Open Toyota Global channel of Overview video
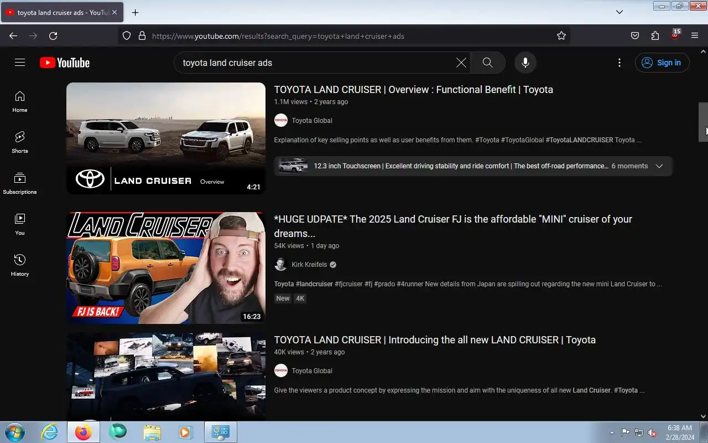 tap(312, 121)
